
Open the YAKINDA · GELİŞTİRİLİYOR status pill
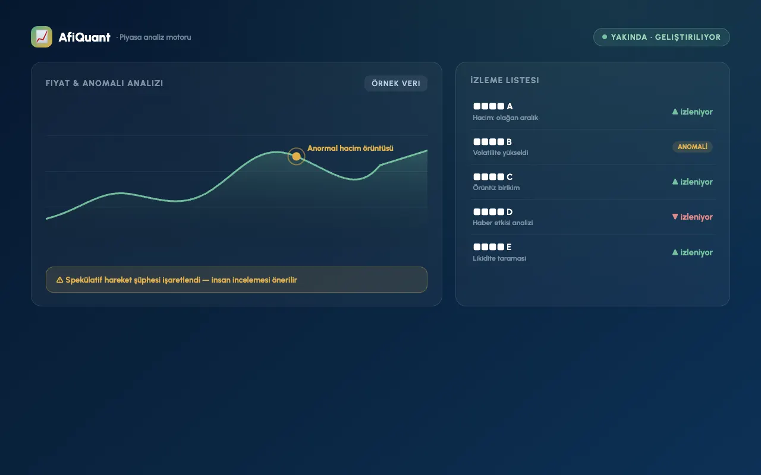tap(662, 37)
